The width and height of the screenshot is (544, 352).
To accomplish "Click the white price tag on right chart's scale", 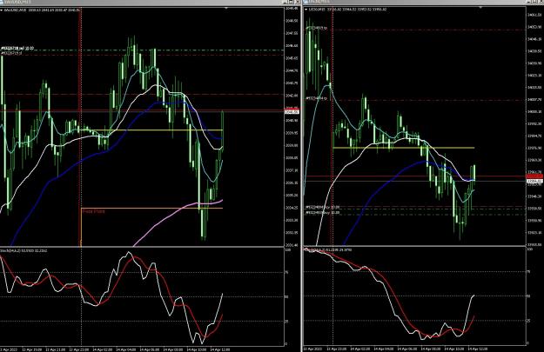I will pos(534,181).
